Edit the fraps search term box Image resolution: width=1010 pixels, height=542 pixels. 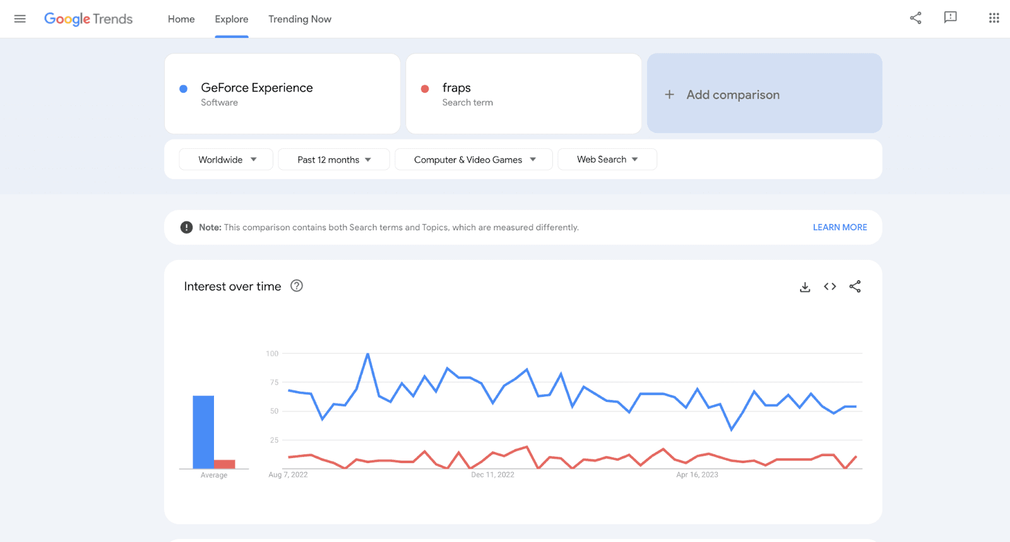click(523, 93)
